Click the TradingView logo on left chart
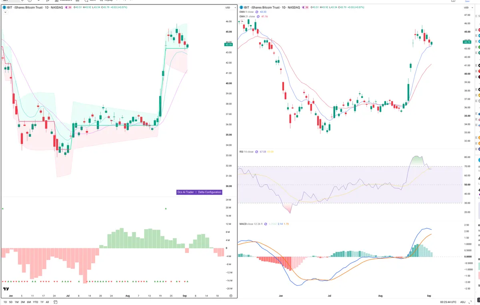 6,289
